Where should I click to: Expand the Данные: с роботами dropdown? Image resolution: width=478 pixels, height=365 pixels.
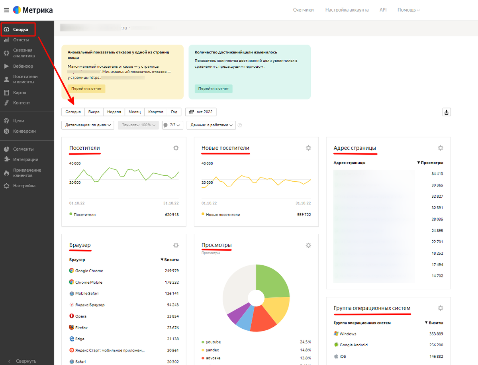tap(212, 125)
